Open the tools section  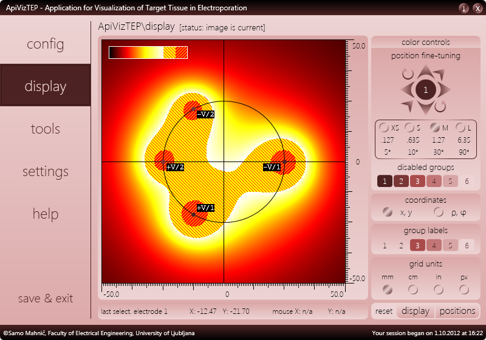pyautogui.click(x=45, y=129)
